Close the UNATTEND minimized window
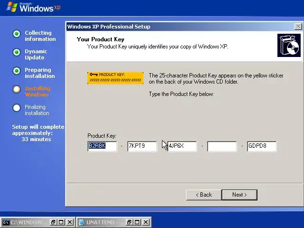The height and width of the screenshot is (228, 304). [146, 222]
